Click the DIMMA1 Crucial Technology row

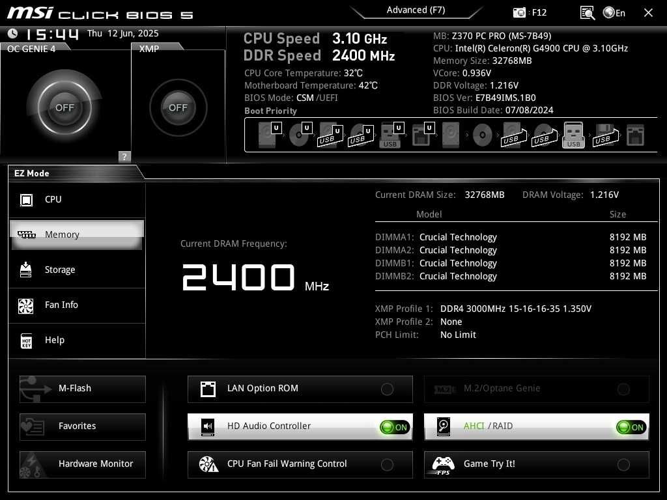[x=511, y=237]
